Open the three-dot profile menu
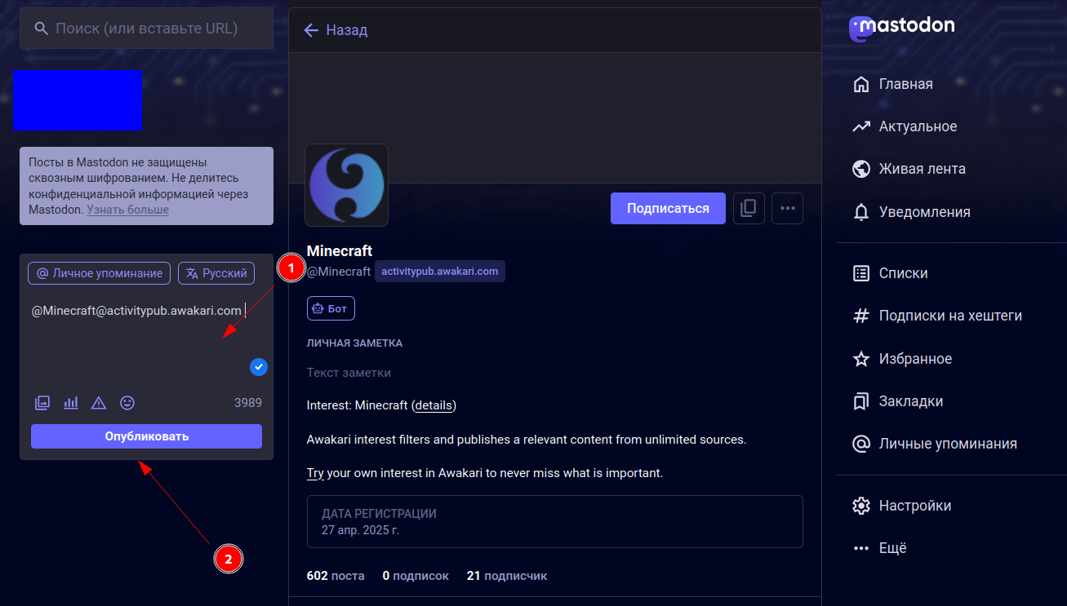 click(787, 208)
